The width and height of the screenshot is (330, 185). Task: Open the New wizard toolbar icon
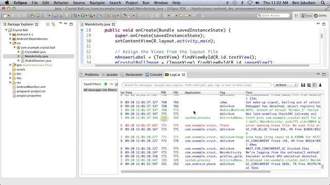point(5,15)
